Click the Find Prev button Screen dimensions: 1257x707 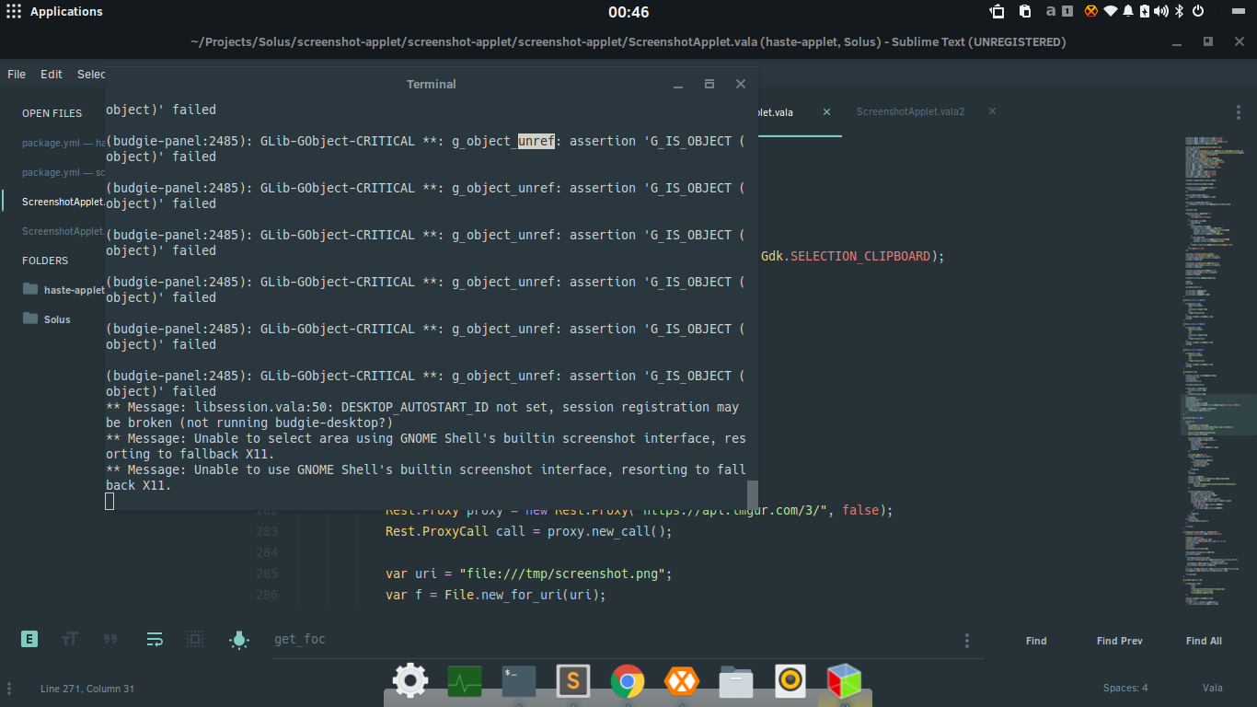1119,641
